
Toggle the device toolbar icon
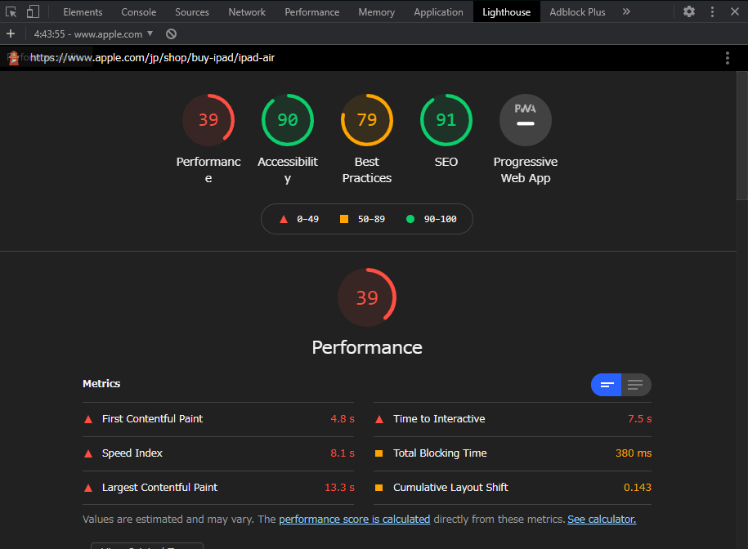[x=33, y=11]
